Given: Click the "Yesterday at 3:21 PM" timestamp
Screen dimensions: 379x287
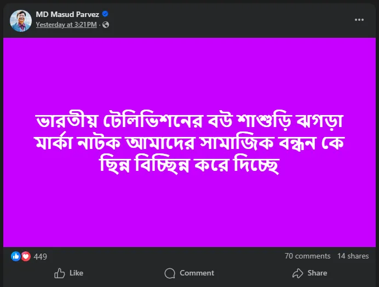Looking at the screenshot, I should pyautogui.click(x=66, y=25).
